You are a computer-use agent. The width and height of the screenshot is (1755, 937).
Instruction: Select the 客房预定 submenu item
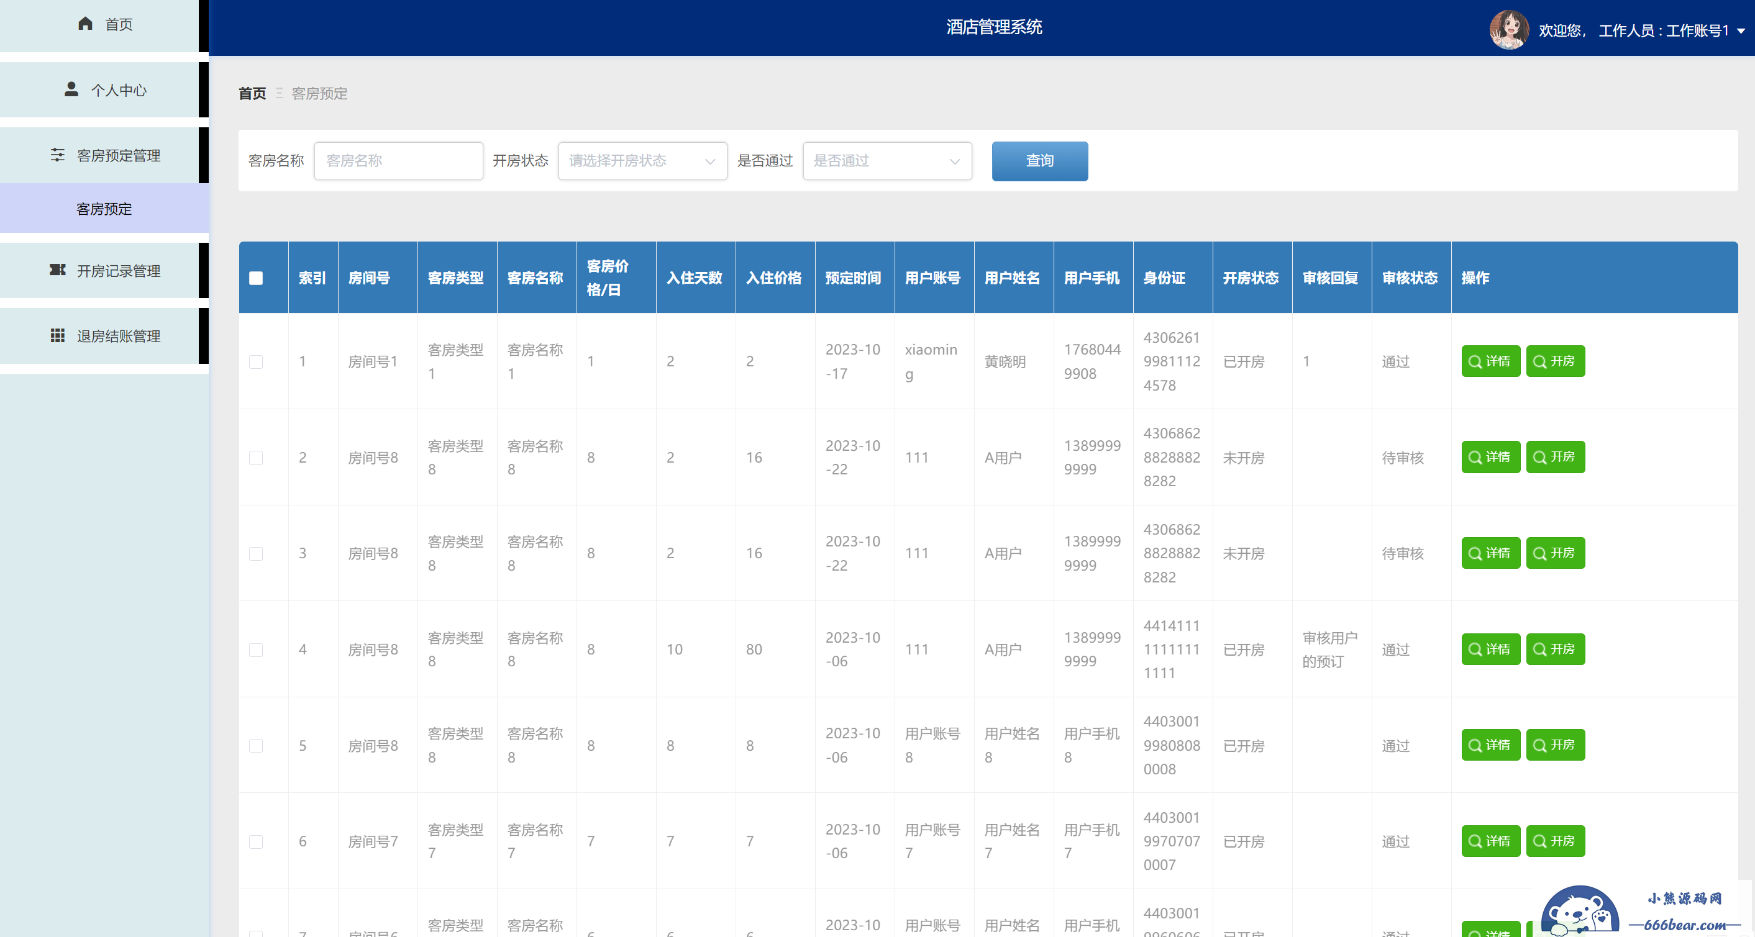pos(104,209)
